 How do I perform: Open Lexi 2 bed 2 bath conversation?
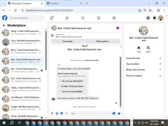pos(23,80)
